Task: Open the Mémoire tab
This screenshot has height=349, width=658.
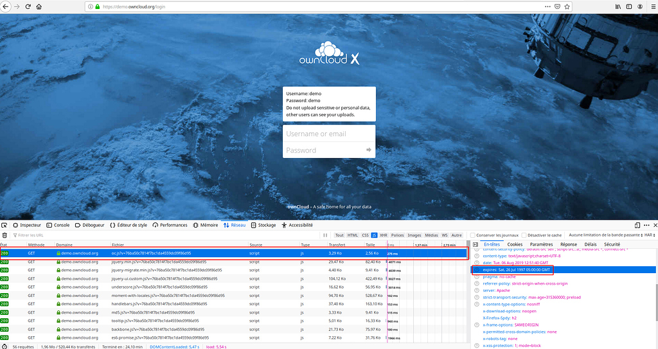Action: pos(205,225)
